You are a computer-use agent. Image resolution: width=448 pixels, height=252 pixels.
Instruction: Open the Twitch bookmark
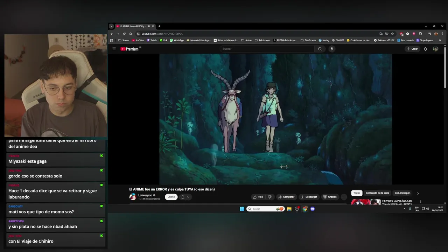[152, 40]
